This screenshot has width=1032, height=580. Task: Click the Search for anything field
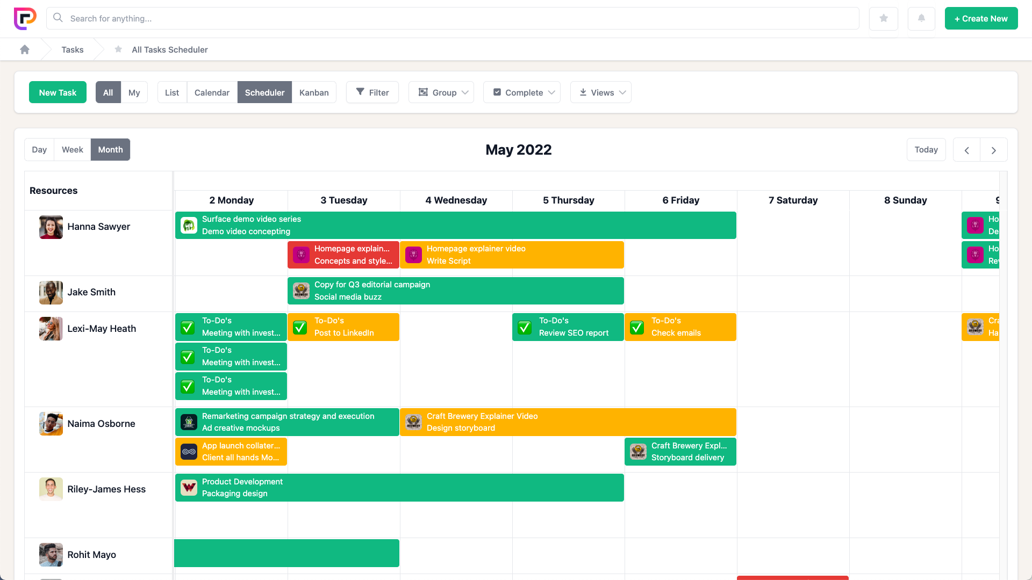(453, 18)
